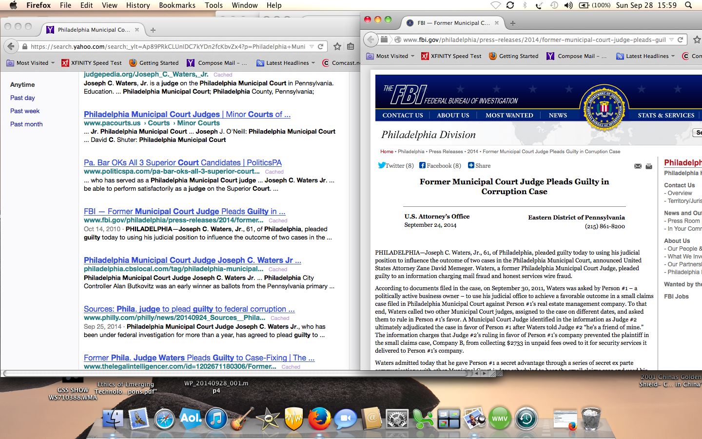
Task: Expand Most Visited dropdown in FBI window
Action: point(412,56)
